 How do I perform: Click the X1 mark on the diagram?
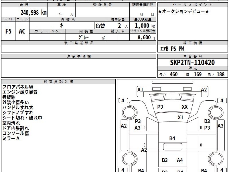(x=181, y=118)
